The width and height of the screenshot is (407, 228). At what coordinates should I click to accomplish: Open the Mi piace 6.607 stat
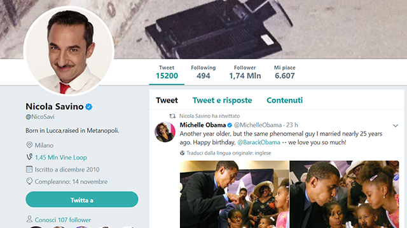pos(285,72)
